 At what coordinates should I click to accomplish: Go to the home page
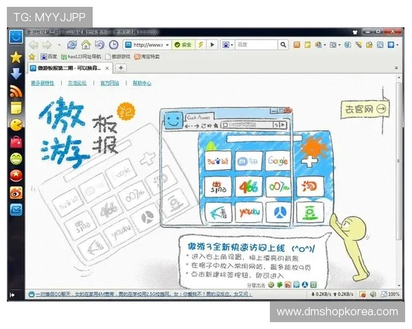86,45
